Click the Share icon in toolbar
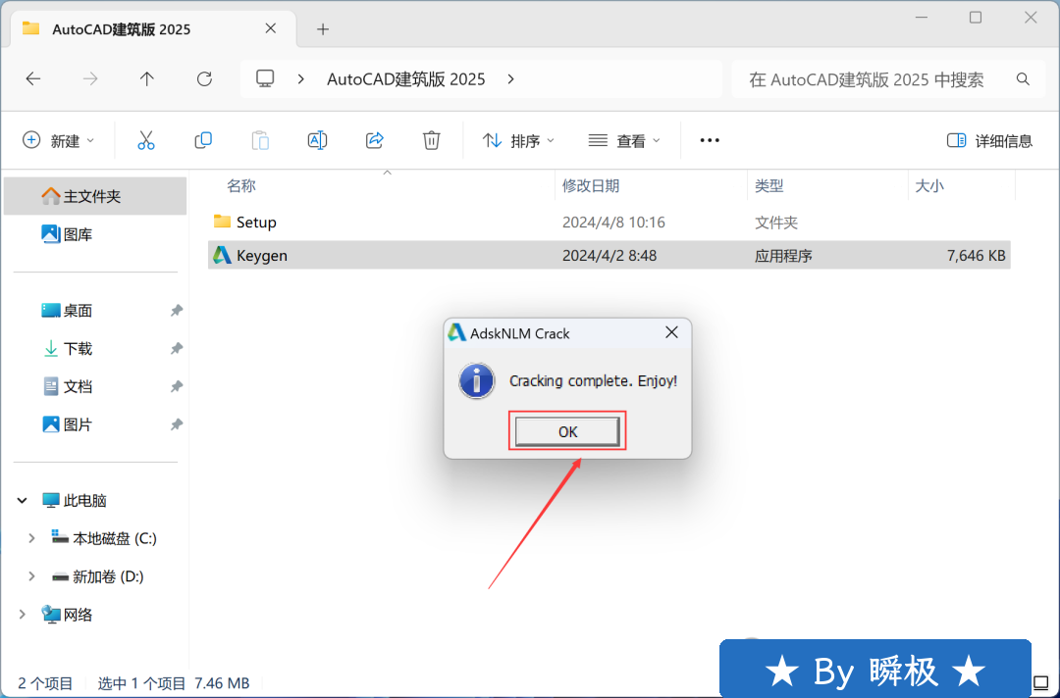This screenshot has width=1060, height=698. pyautogui.click(x=374, y=140)
